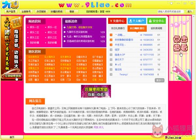The width and height of the screenshot is (196, 140).
Task: Open the 【山东省】 region room
Action: coord(81,68)
